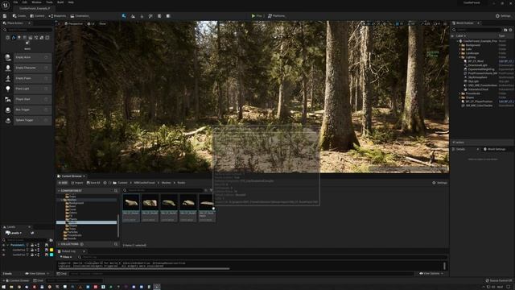Select Visual Effects category icon in Place Actors
This screenshot has width=515, height=290.
(36, 38)
